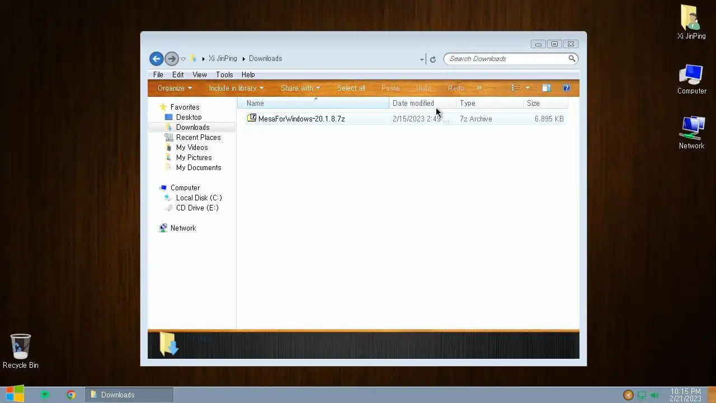The image size is (716, 403).
Task: Open Downloads in the navigation pane
Action: (x=192, y=127)
